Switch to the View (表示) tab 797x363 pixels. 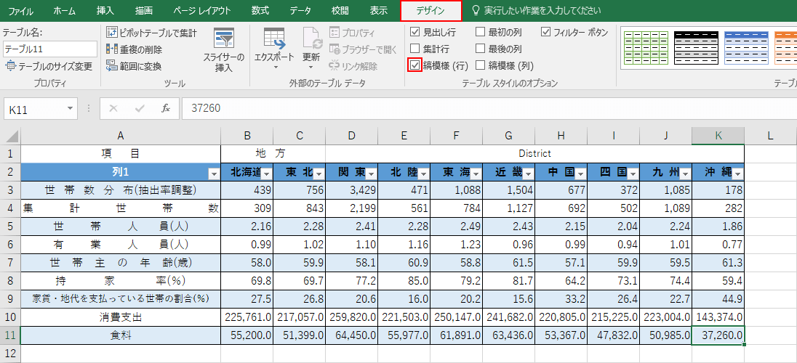coord(378,11)
